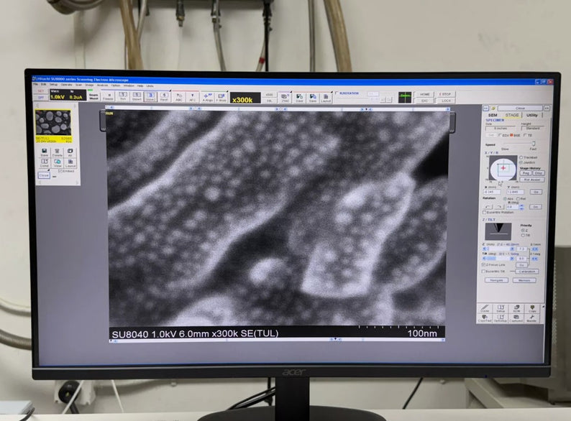Screen dimensions: 571x421
Task: Run ABC auto brightness contrast
Action: [179, 97]
